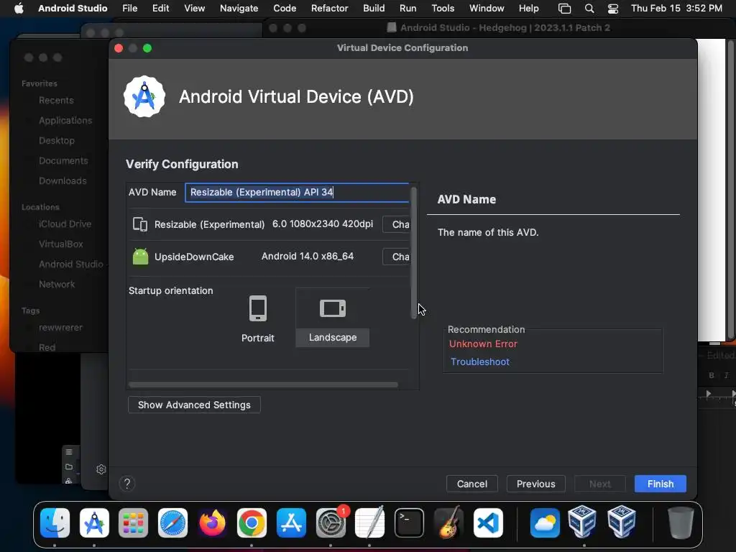The width and height of the screenshot is (736, 552).
Task: Click the green Android UpsideDownCake icon
Action: pyautogui.click(x=140, y=257)
